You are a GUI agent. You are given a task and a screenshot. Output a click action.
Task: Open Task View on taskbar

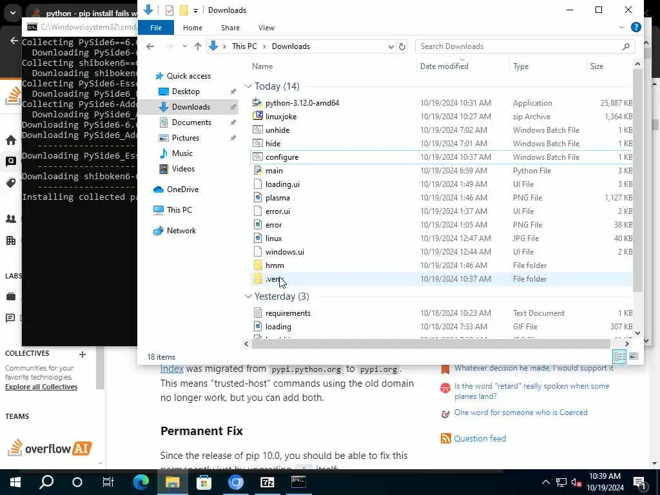(x=108, y=482)
